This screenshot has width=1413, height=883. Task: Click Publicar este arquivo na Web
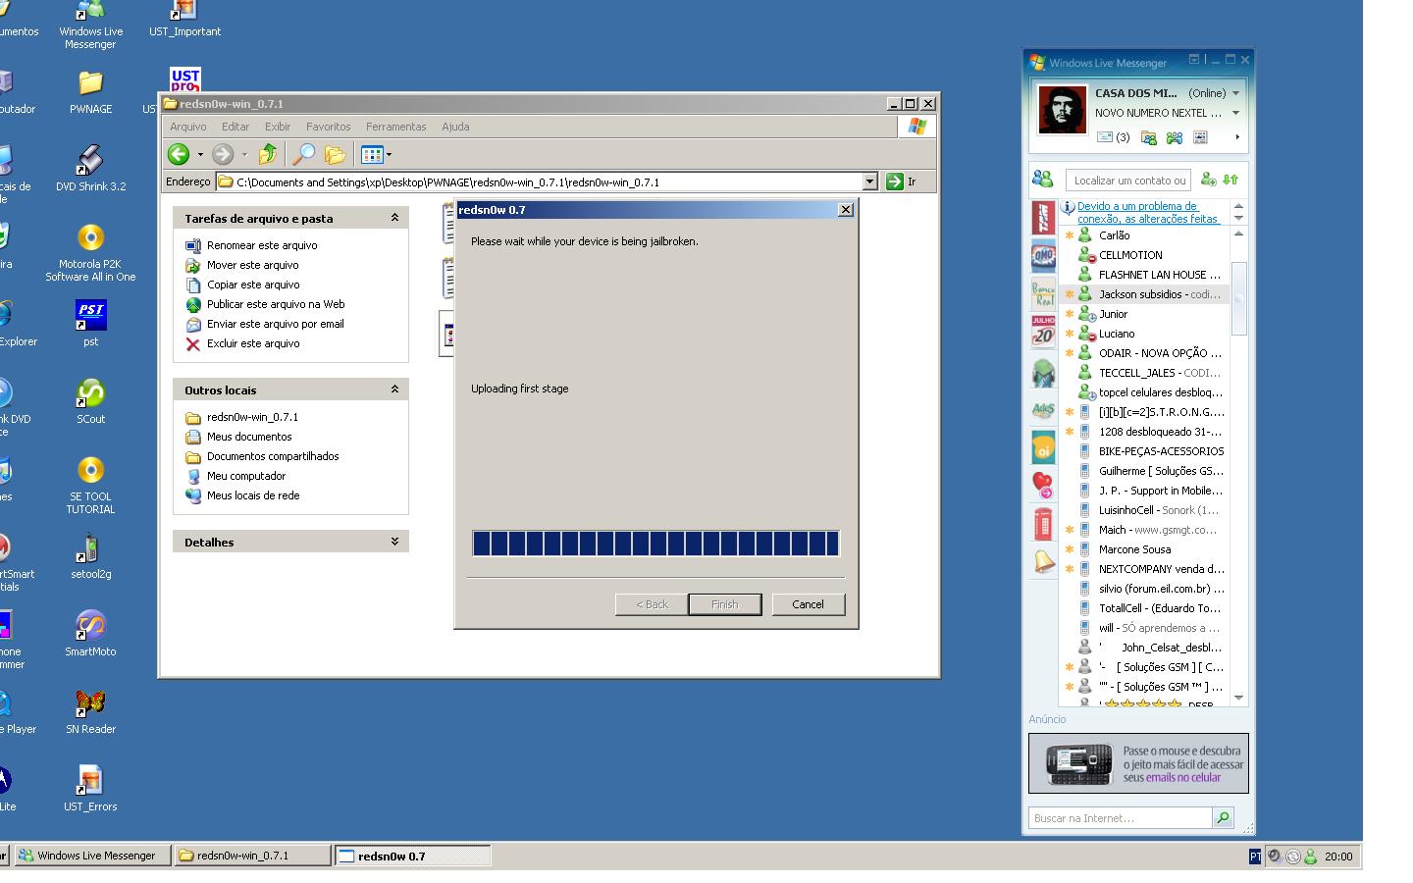coord(276,304)
